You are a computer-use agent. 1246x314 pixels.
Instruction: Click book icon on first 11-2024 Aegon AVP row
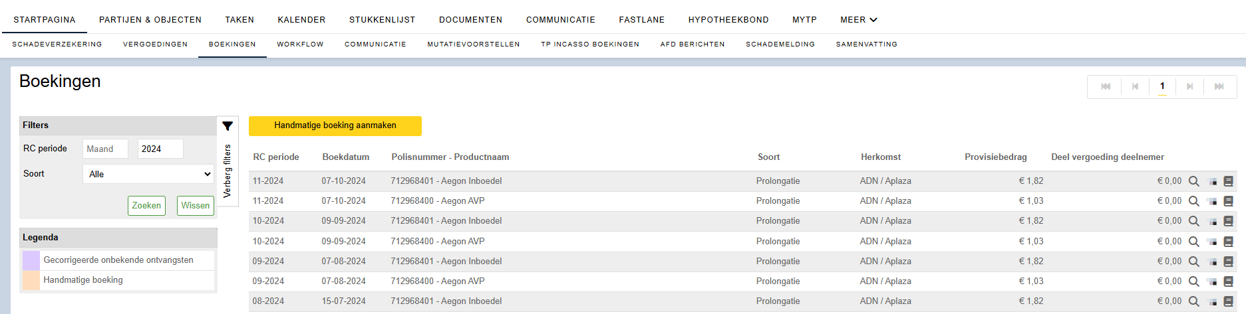coord(1229,201)
